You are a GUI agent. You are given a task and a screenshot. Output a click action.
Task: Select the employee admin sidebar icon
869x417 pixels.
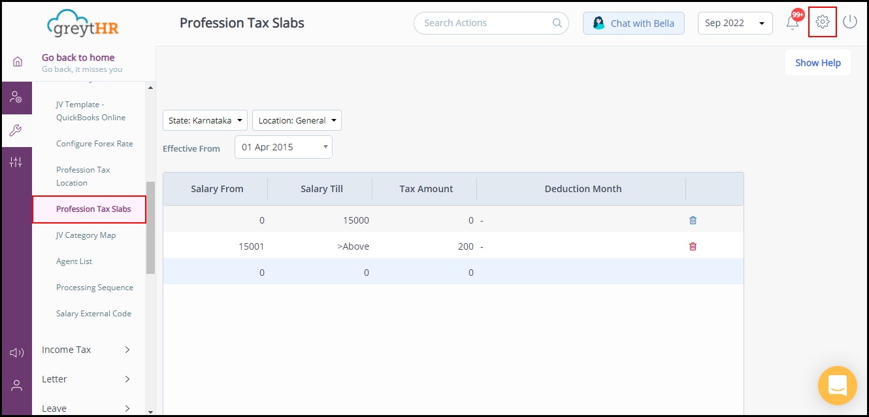pyautogui.click(x=16, y=97)
